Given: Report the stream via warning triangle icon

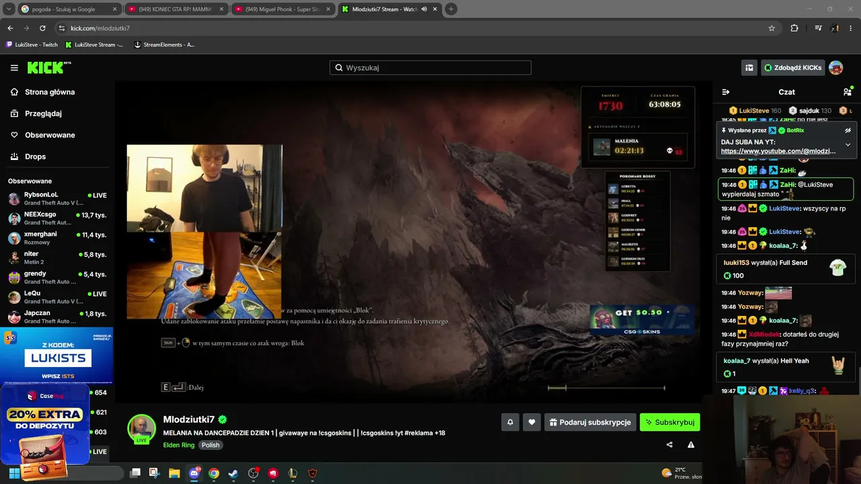Looking at the screenshot, I should pos(691,444).
